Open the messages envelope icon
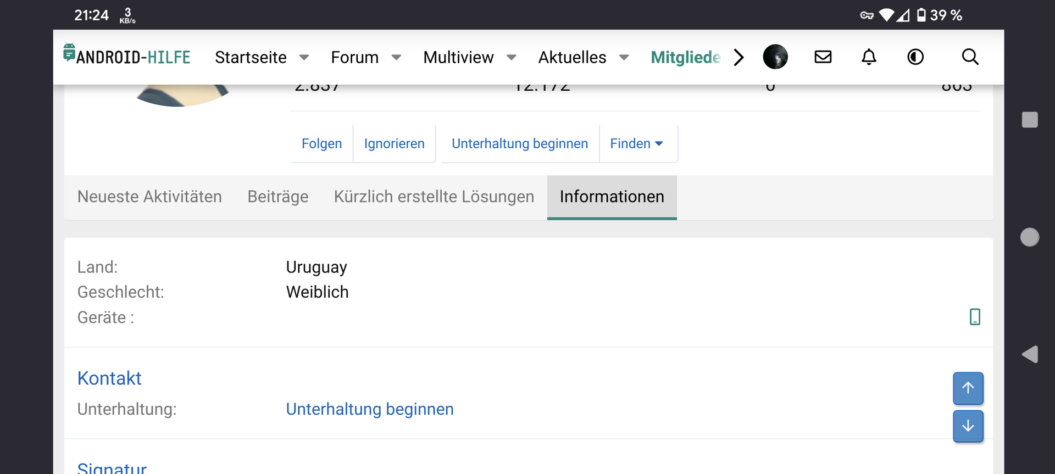Screen dimensions: 1055x474 tap(823, 57)
